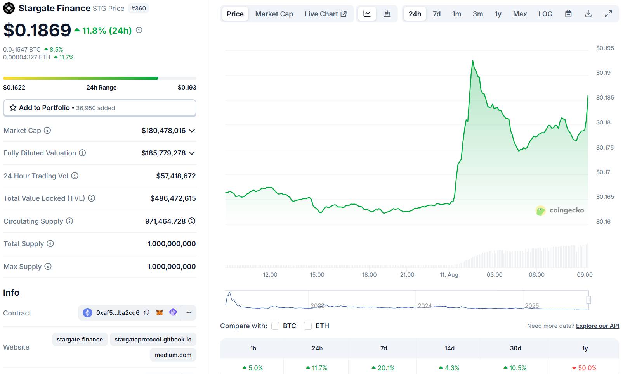The image size is (630, 374).
Task: Show Market Cap info tooltip icon
Action: click(47, 131)
